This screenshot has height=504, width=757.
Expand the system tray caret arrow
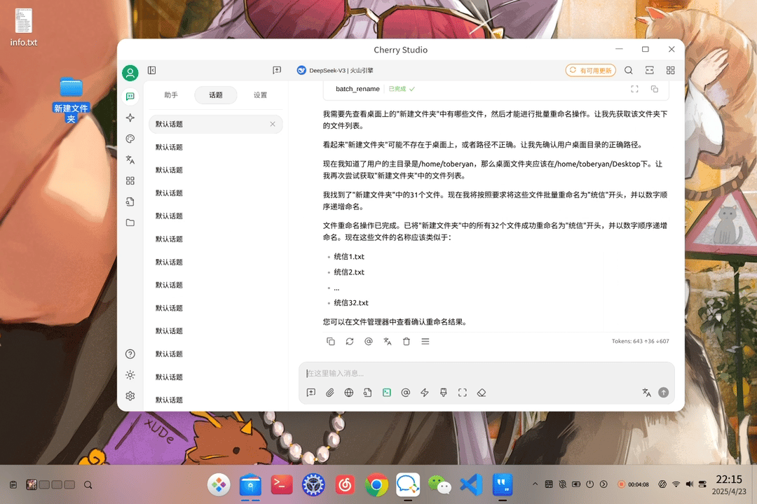pos(535,484)
